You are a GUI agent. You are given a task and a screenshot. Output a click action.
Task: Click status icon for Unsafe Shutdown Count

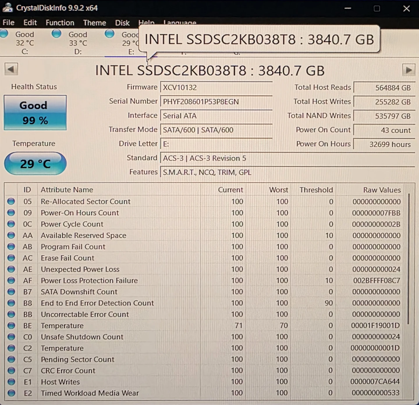point(11,337)
